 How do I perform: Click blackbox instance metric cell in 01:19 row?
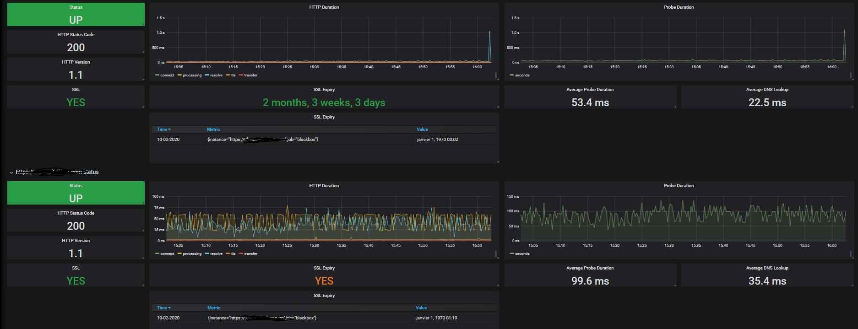click(x=262, y=318)
